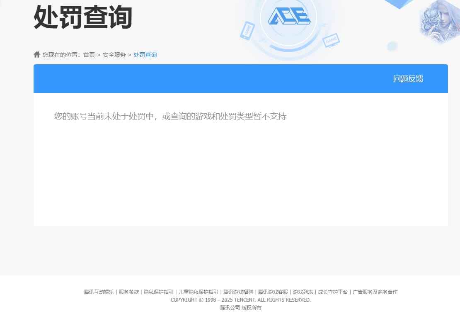Click the 处罚查询 page heading

(x=83, y=17)
